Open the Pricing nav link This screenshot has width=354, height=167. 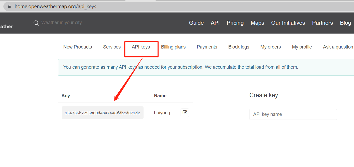235,23
